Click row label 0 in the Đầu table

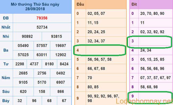[x=78, y=14]
